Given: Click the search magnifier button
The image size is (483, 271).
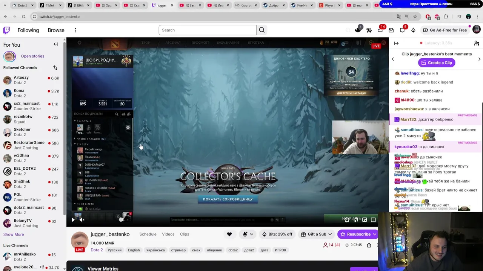Looking at the screenshot, I should (x=261, y=30).
